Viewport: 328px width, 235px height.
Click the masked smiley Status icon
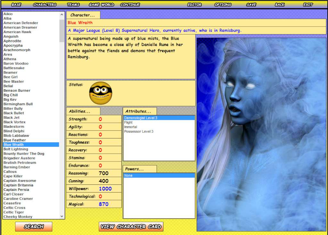coord(101,93)
